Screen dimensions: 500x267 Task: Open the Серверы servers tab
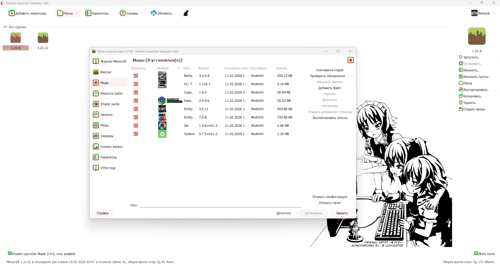point(109,136)
